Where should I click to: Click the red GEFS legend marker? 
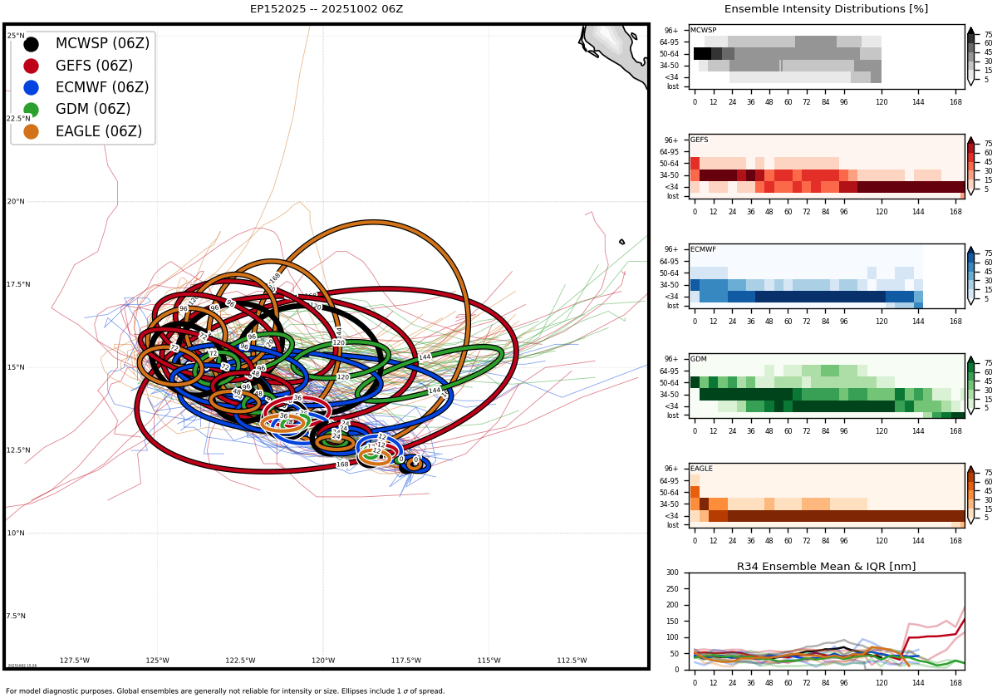[31, 66]
